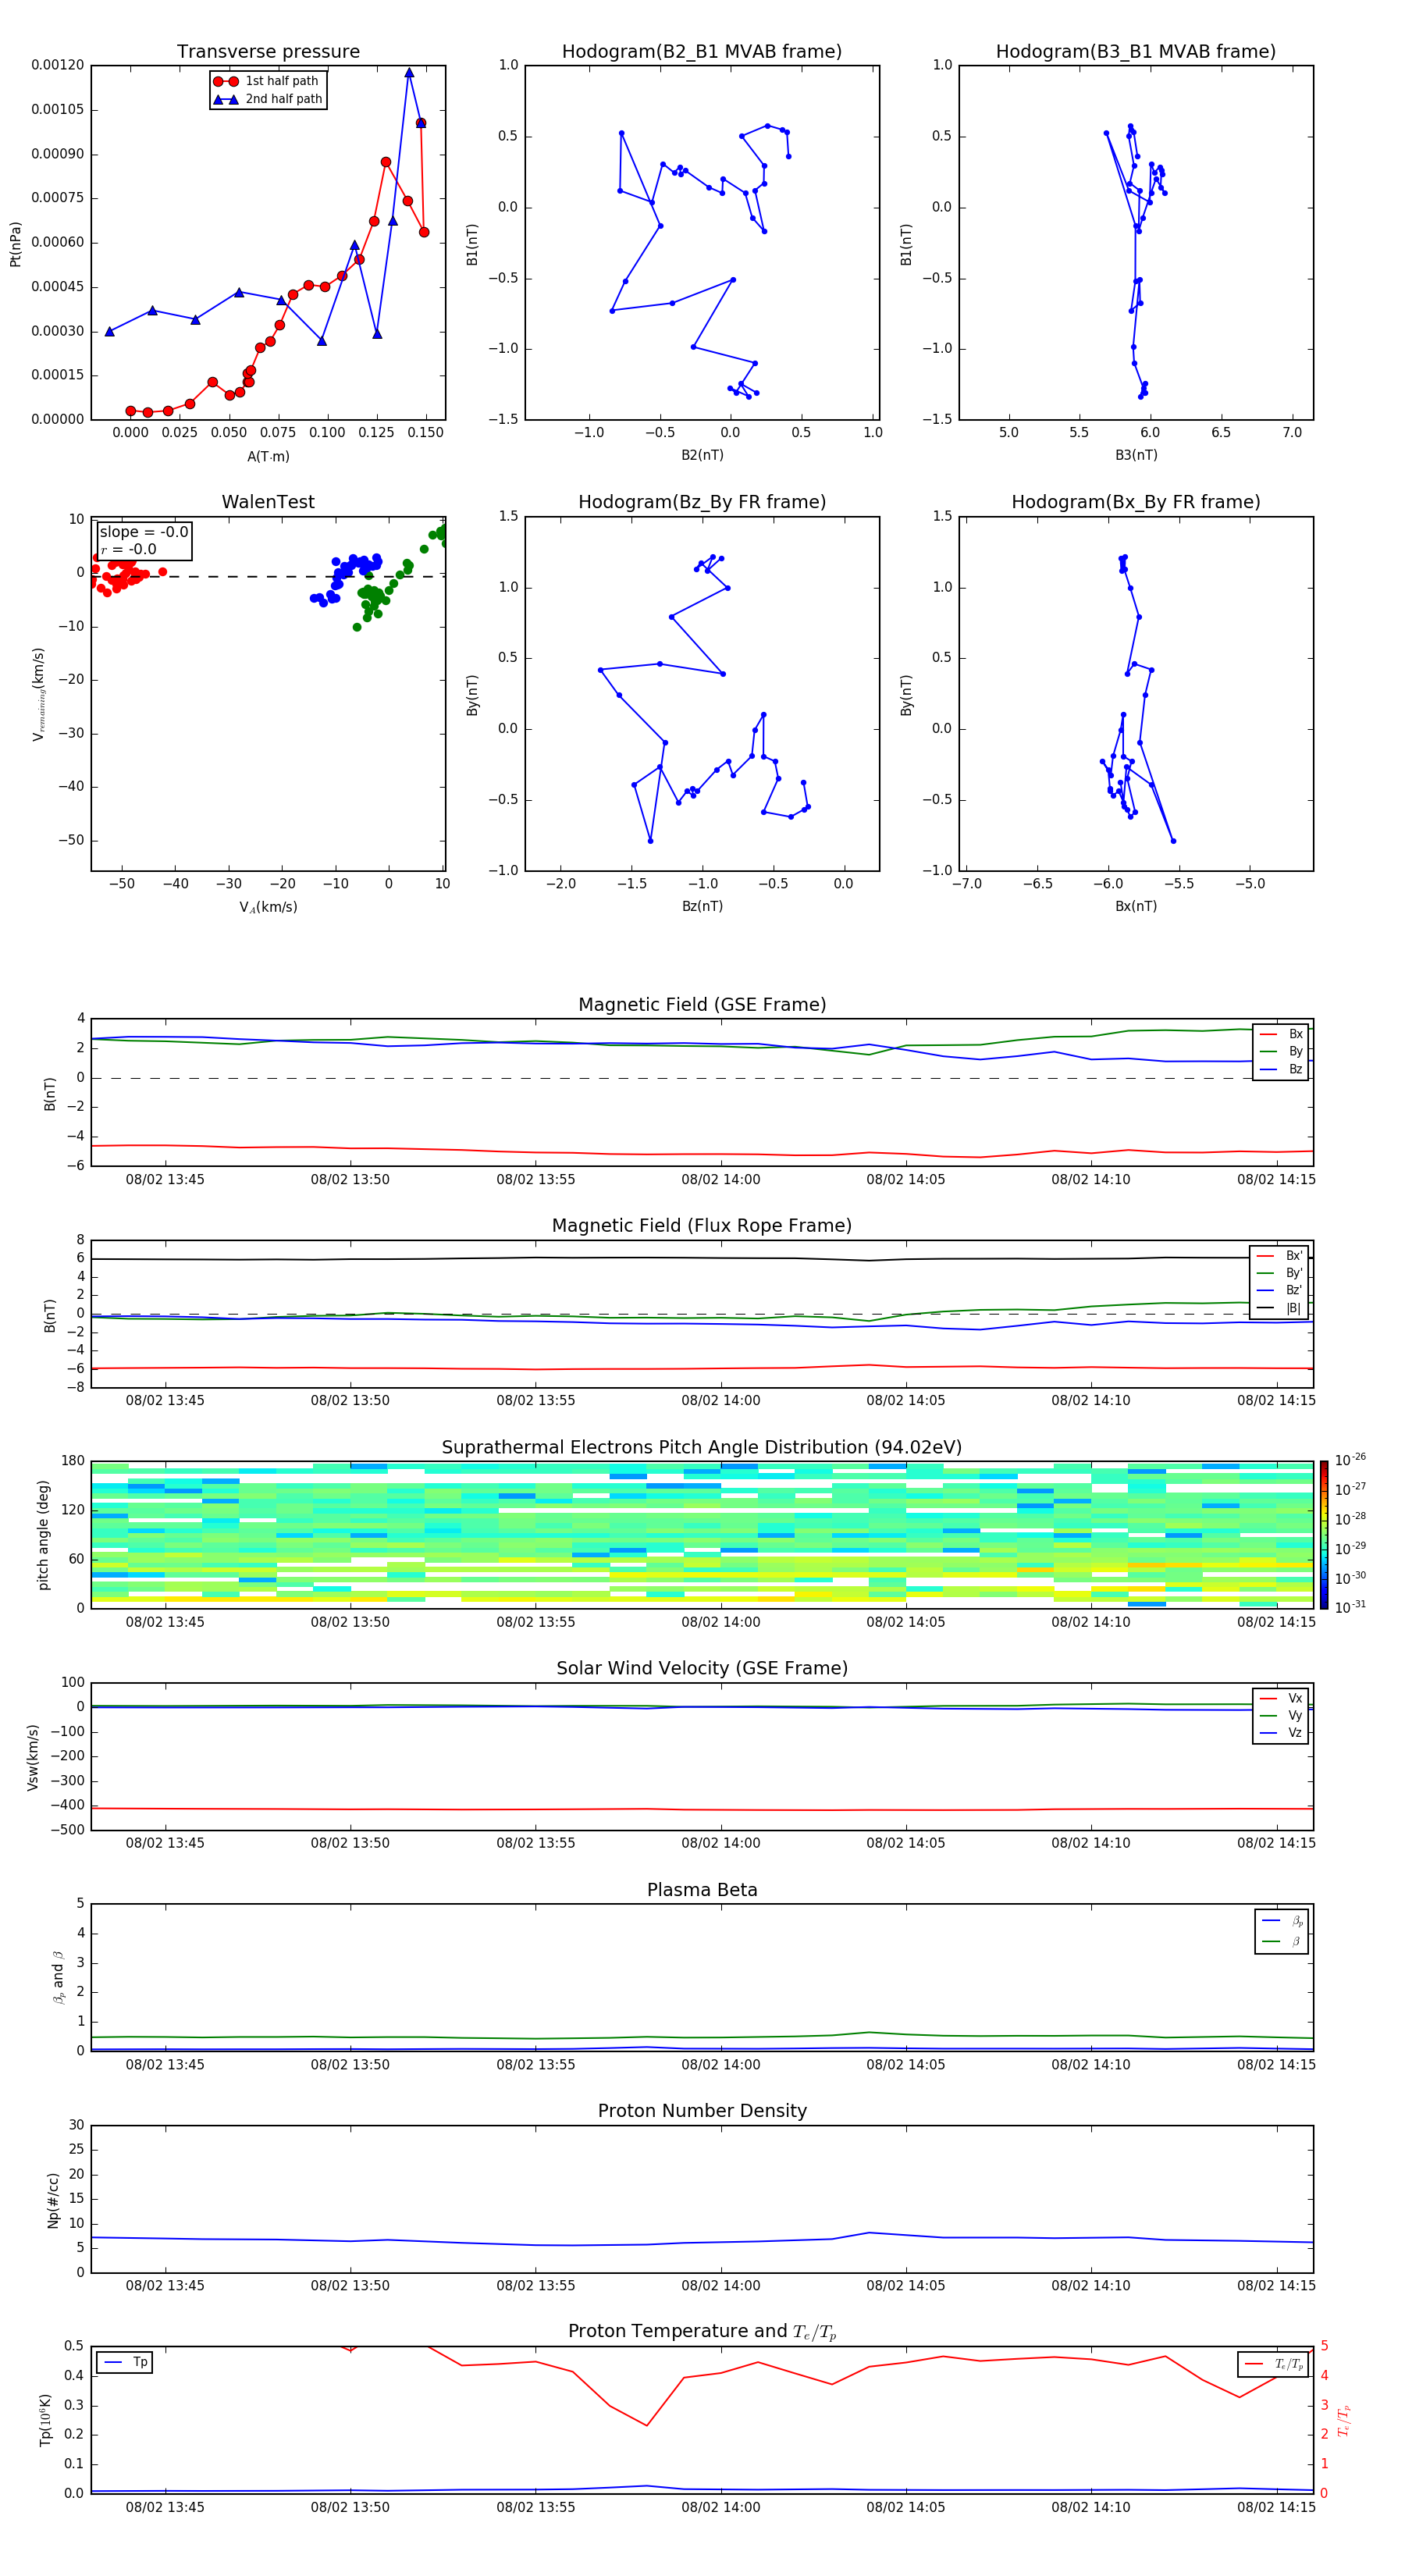The height and width of the screenshot is (2576, 1405).
Task: Click the "B2(nT)" x-axis label
Action: coord(702,455)
